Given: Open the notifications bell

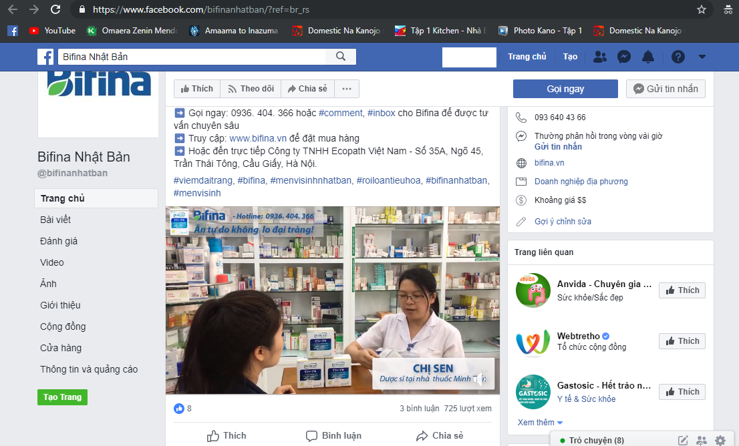Looking at the screenshot, I should [648, 57].
